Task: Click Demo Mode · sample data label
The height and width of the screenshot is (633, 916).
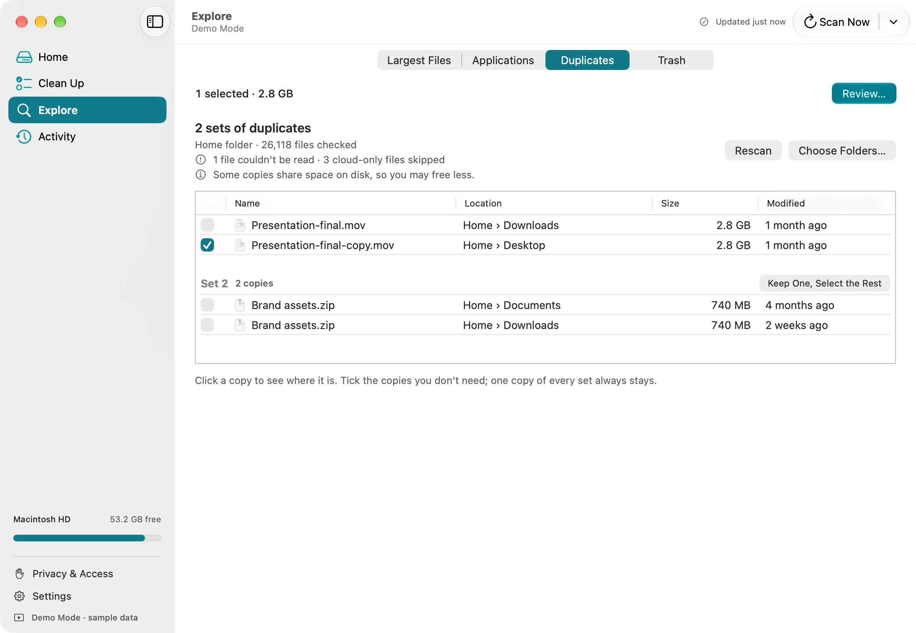Action: pos(85,618)
